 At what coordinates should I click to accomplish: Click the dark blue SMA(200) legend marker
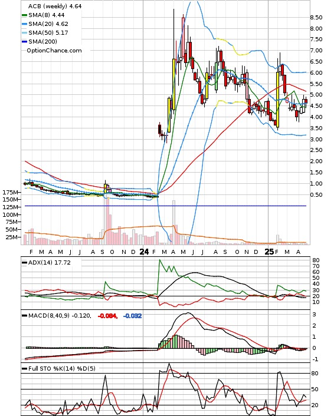coord(24,42)
